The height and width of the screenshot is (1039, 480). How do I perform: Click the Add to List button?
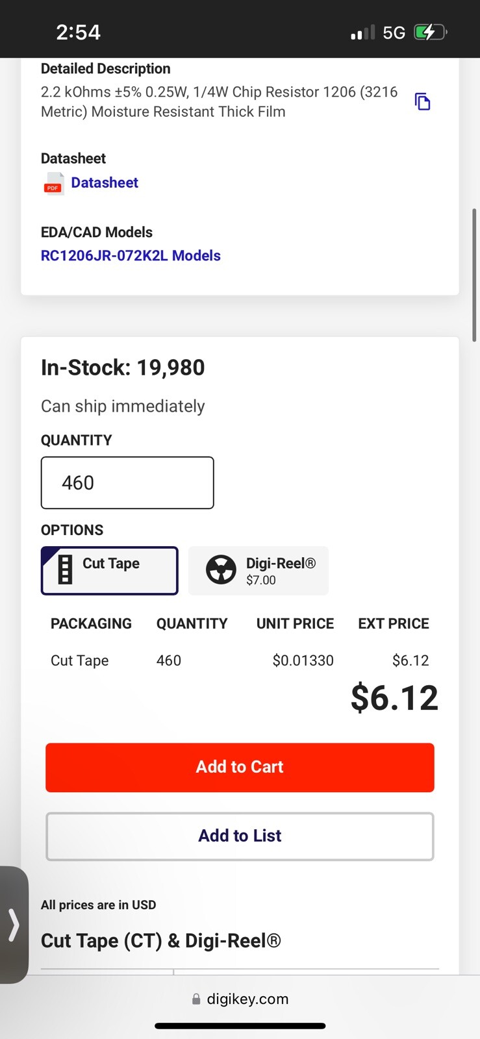point(240,836)
